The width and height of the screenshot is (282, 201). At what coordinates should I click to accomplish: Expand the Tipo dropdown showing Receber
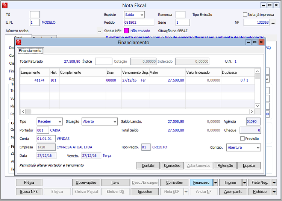click(x=59, y=122)
